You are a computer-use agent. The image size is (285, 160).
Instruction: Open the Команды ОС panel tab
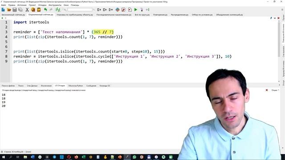coord(105,86)
